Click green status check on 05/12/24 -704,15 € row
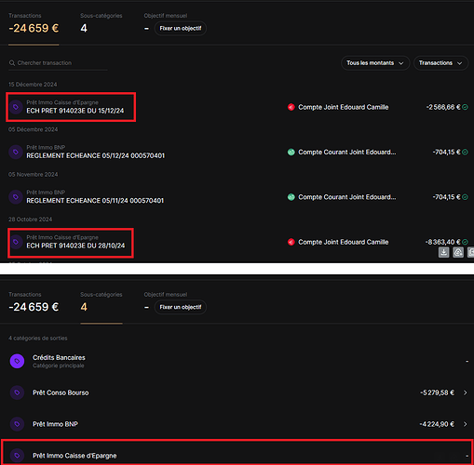 [x=465, y=153]
